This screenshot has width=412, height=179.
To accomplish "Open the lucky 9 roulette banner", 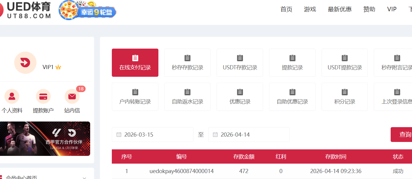I will tap(87, 11).
